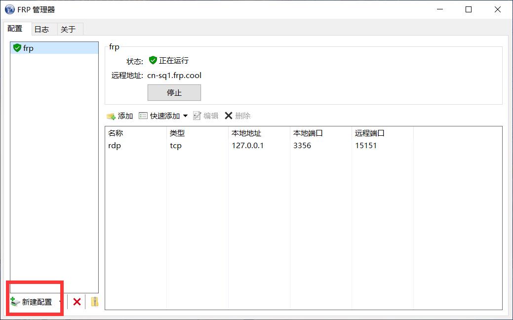Click 添加 to add a proxy
513x320 pixels.
(120, 116)
